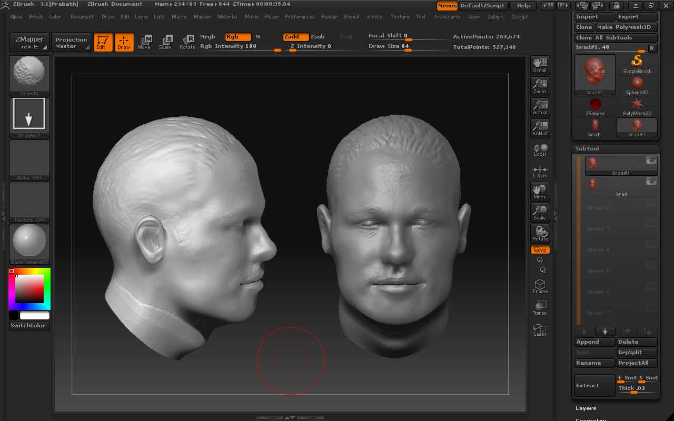This screenshot has height=421, width=674.
Task: Select the Scroll canvas navigation icon
Action: pos(540,65)
